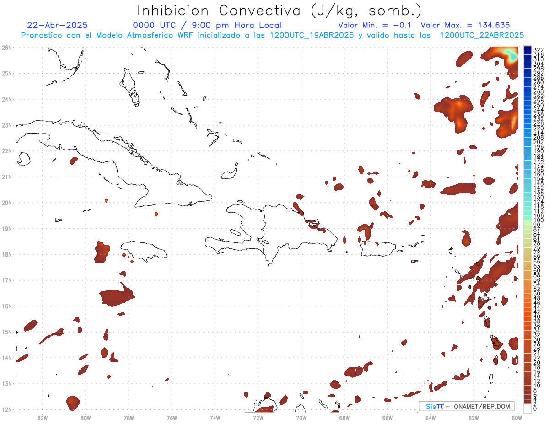Image resolution: width=549 pixels, height=424 pixels.
Task: Click the '22N' latitude label
Action: coord(7,151)
